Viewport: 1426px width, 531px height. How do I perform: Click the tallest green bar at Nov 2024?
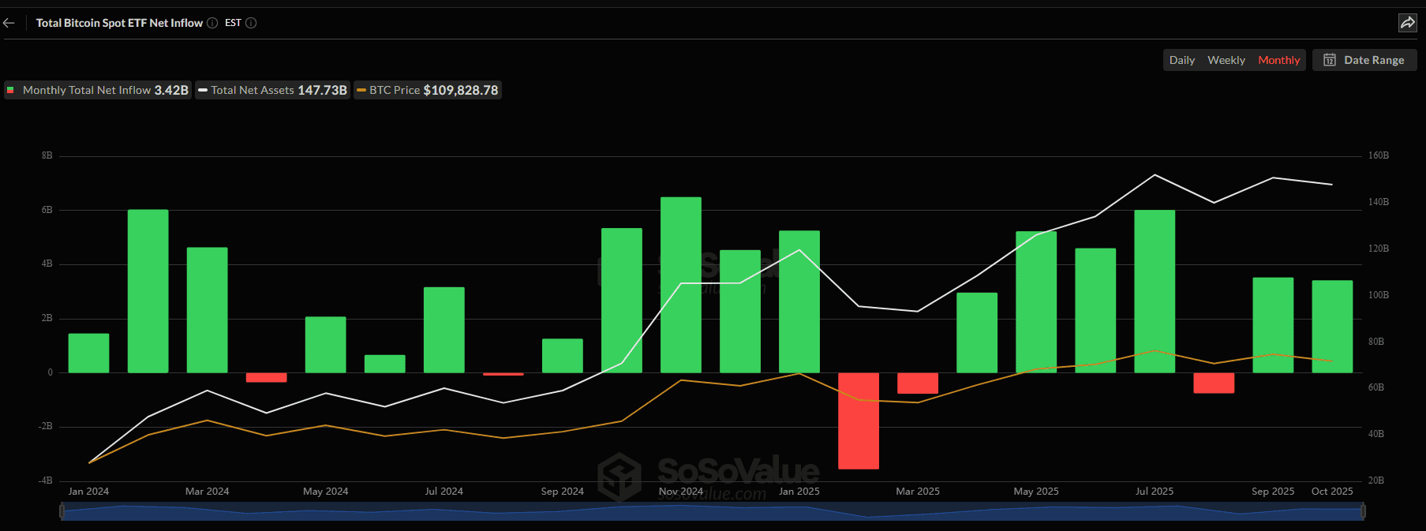680,284
